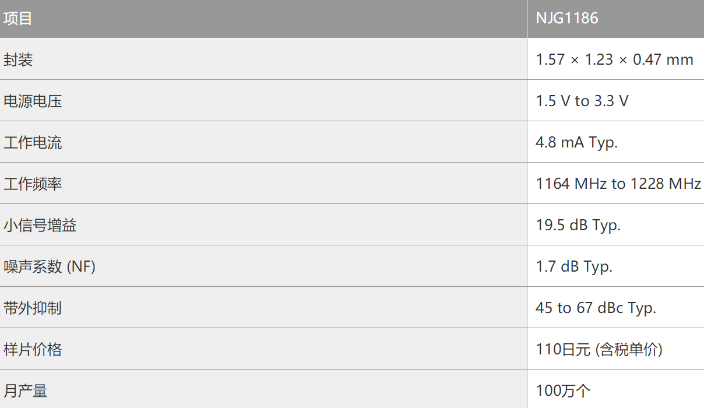Select the 月产量 row label
This screenshot has width=704, height=408.
click(x=25, y=391)
